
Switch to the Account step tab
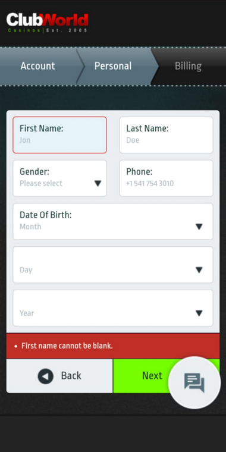(37, 66)
